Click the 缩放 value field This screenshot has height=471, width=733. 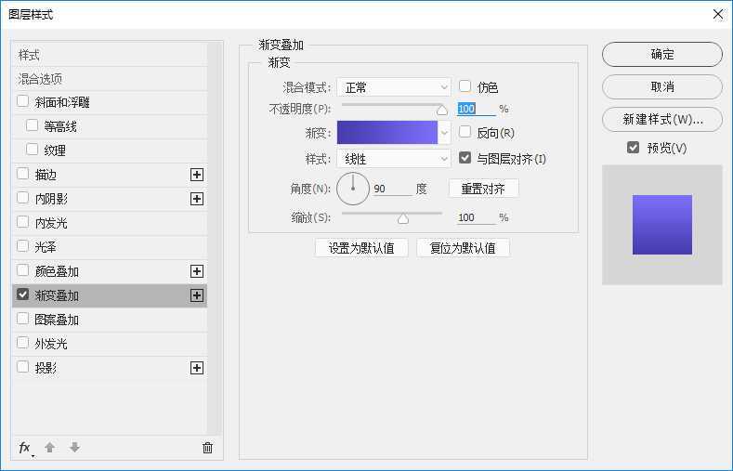476,217
